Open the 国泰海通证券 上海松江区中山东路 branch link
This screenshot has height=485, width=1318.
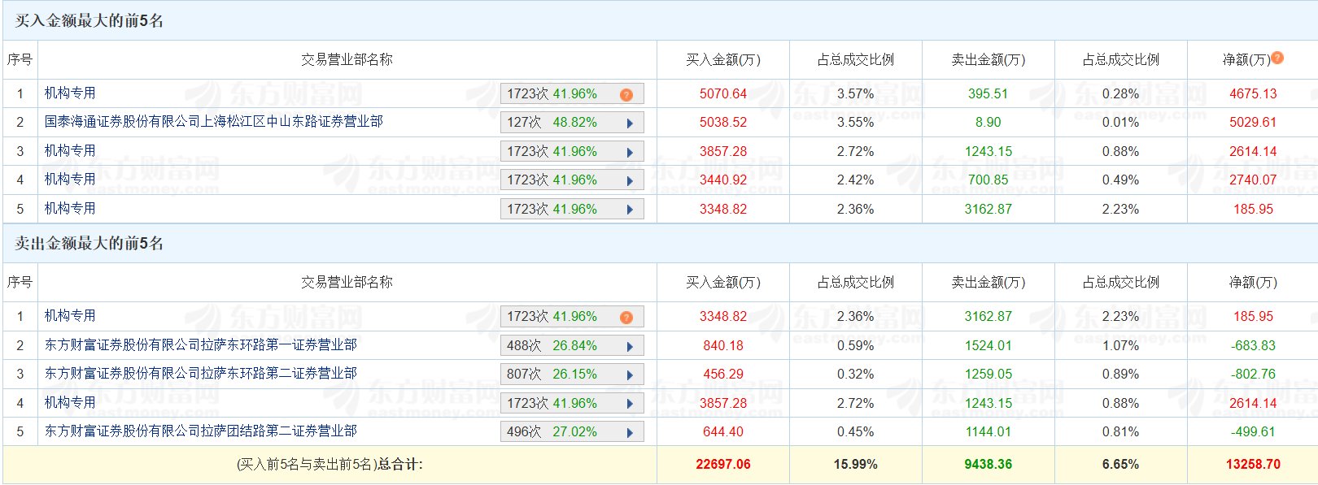[x=213, y=122]
